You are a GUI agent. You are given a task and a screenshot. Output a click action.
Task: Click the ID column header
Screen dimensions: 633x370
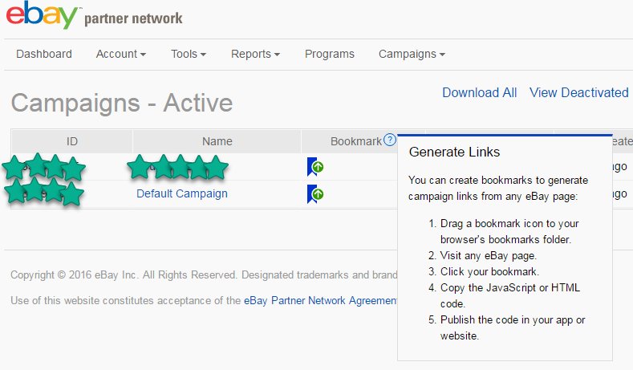[x=72, y=141]
